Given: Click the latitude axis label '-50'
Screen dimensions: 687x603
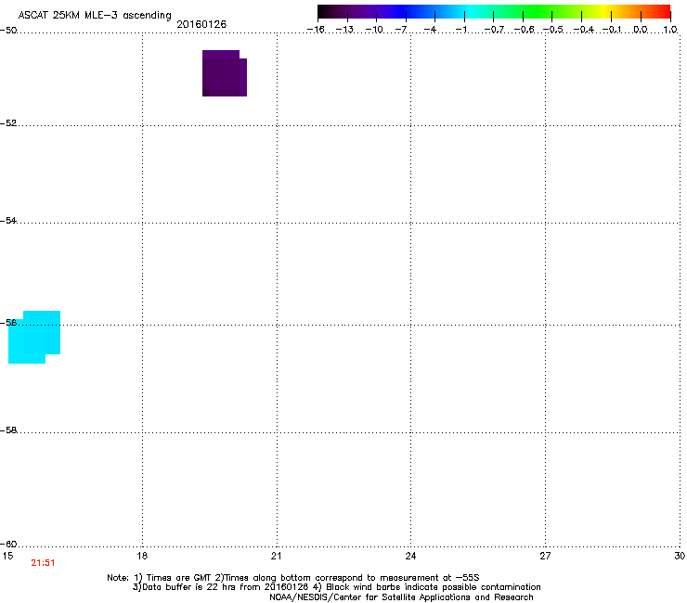Looking at the screenshot, I should pos(8,31).
